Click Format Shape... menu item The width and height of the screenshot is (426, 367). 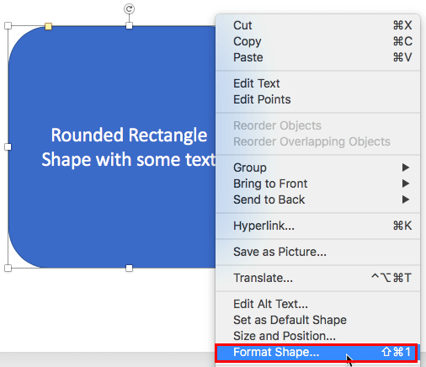(317, 352)
